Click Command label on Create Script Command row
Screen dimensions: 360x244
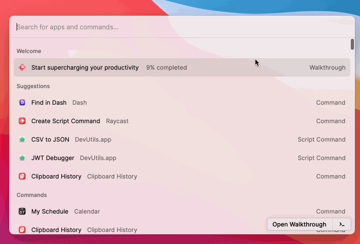[330, 121]
